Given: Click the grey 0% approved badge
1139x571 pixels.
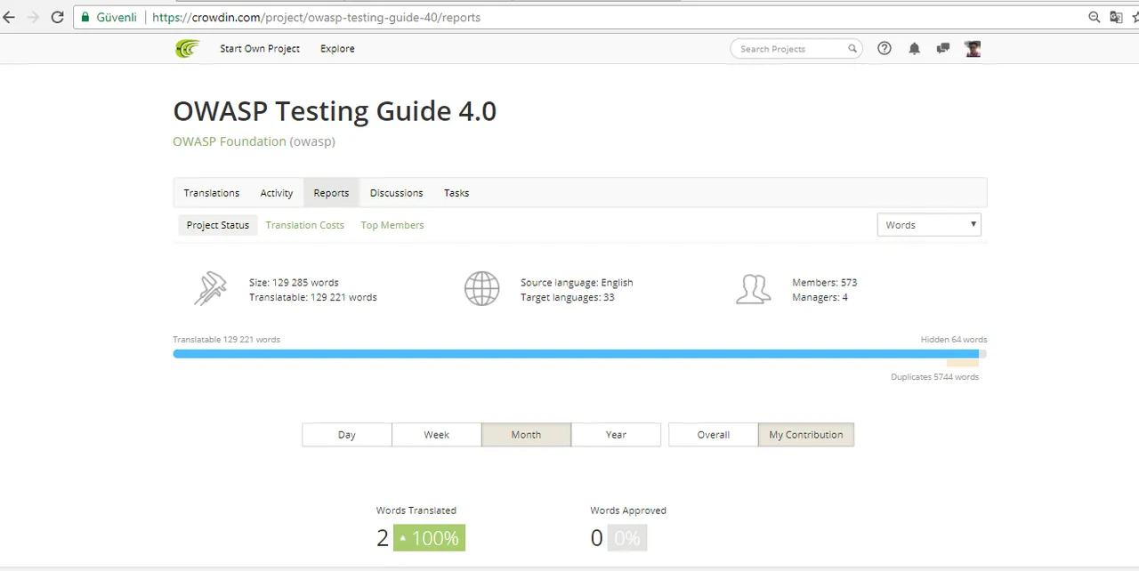Looking at the screenshot, I should tap(627, 538).
